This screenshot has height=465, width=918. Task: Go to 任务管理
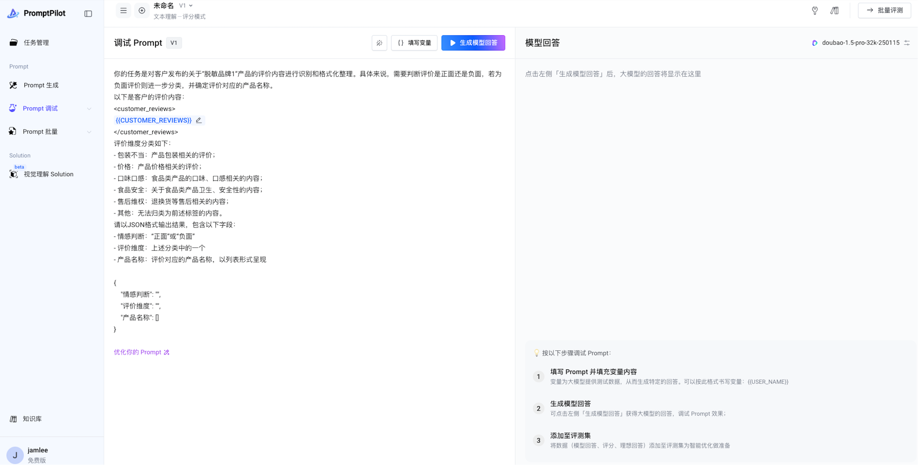point(36,43)
